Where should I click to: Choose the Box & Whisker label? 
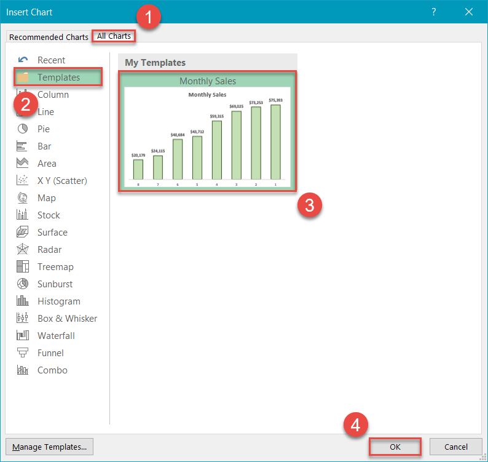pos(67,319)
